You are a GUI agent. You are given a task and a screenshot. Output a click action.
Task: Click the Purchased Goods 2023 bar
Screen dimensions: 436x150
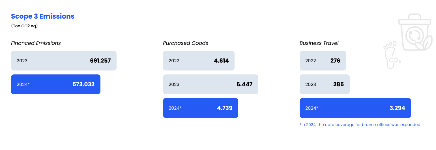(x=211, y=84)
